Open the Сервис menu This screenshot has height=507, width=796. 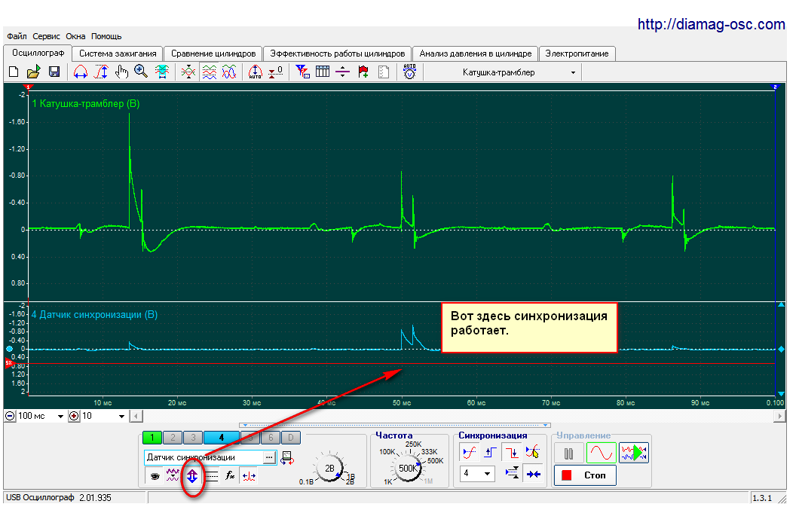click(46, 37)
